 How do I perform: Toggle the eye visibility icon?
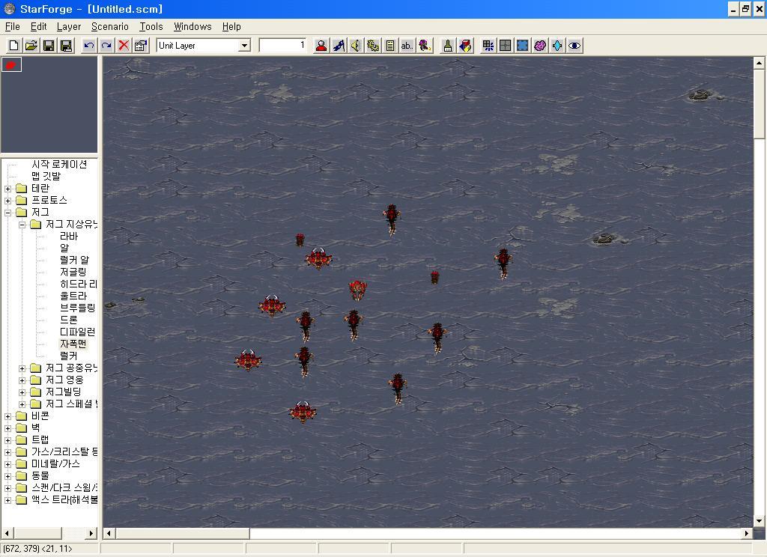575,46
